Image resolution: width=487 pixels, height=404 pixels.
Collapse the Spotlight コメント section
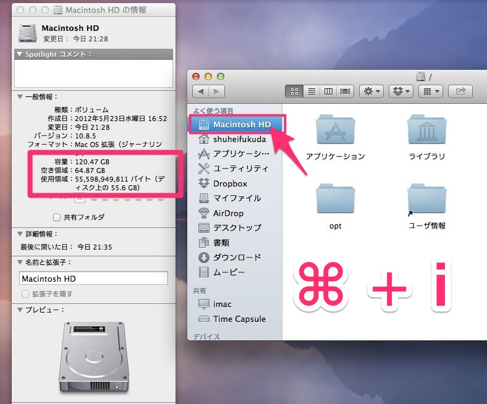point(20,54)
